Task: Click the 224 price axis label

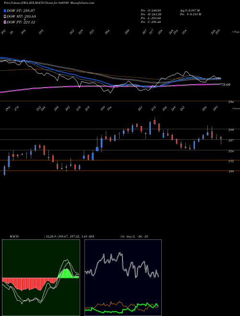Action: (x=231, y=151)
